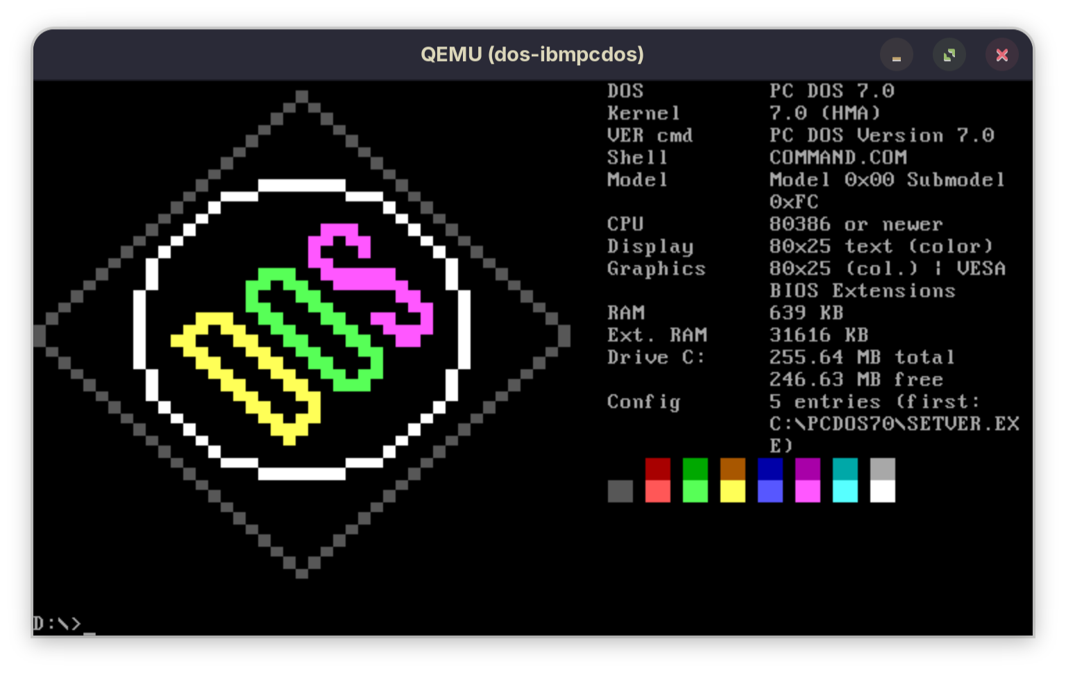Pick the bright green color block

pos(695,491)
